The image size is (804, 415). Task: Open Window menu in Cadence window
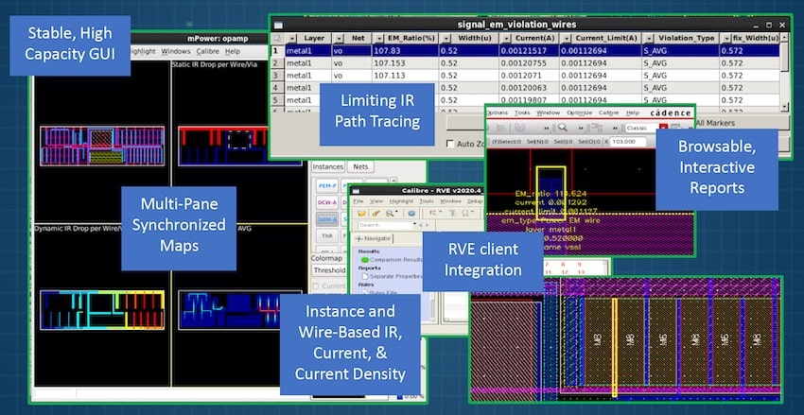point(548,112)
